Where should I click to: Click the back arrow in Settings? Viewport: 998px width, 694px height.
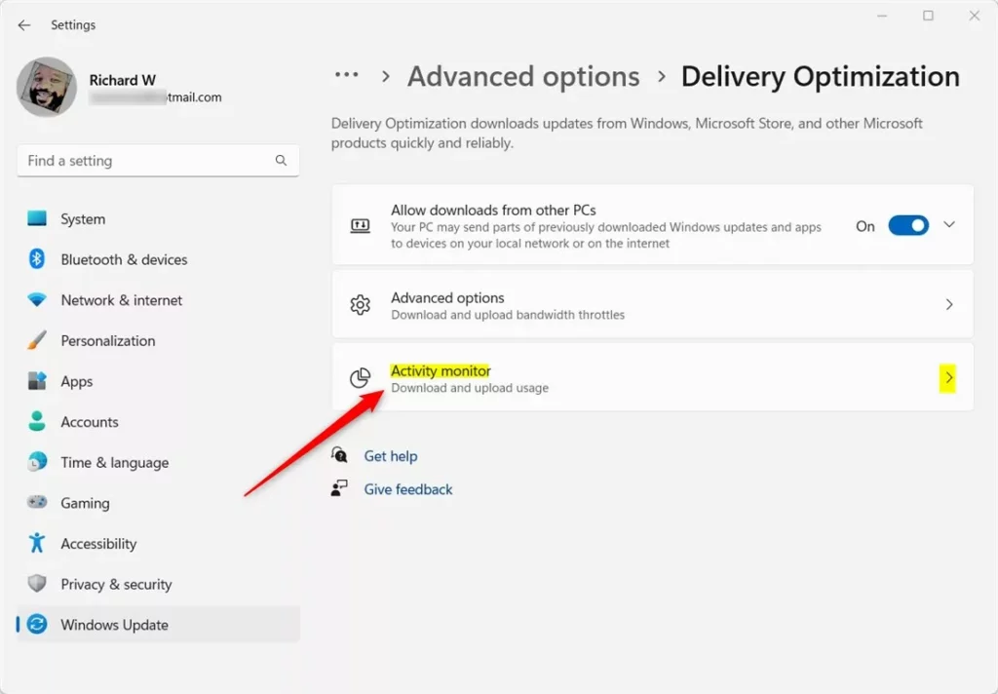pyautogui.click(x=24, y=24)
